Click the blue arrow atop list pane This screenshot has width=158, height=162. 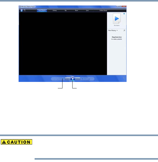[x=124, y=14]
